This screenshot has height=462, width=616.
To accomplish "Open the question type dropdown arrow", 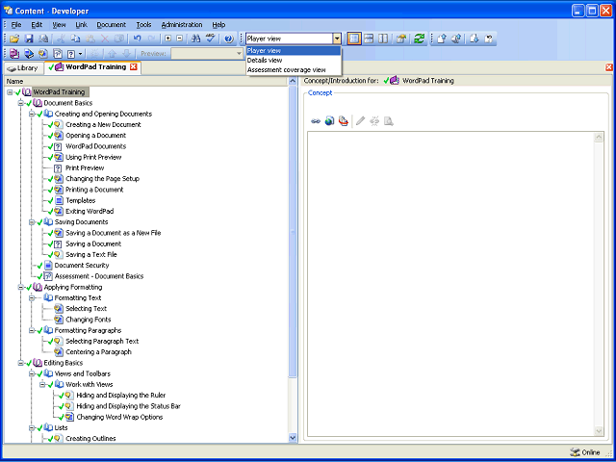I will tap(80, 53).
